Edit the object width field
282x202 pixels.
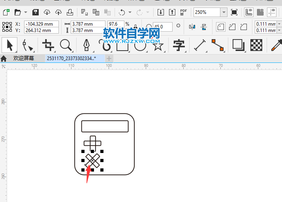[88, 24]
